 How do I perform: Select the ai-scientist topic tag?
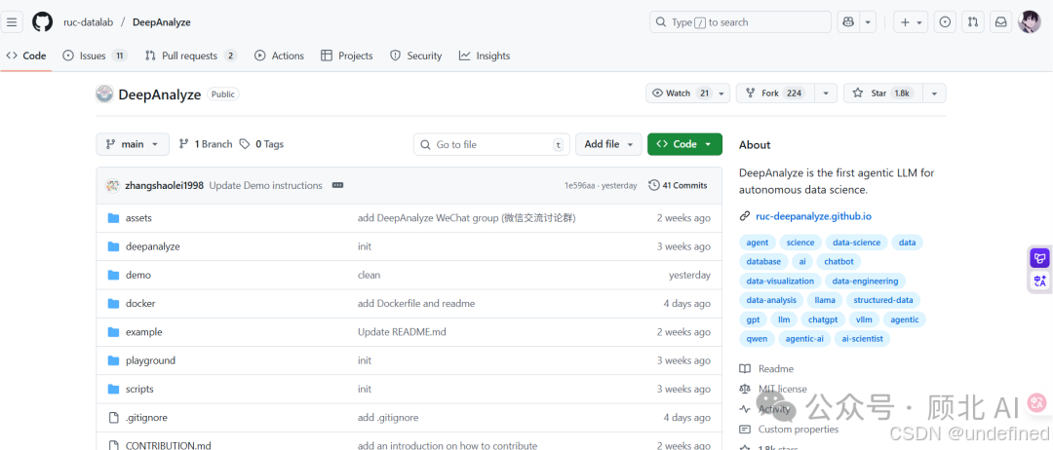pos(862,339)
